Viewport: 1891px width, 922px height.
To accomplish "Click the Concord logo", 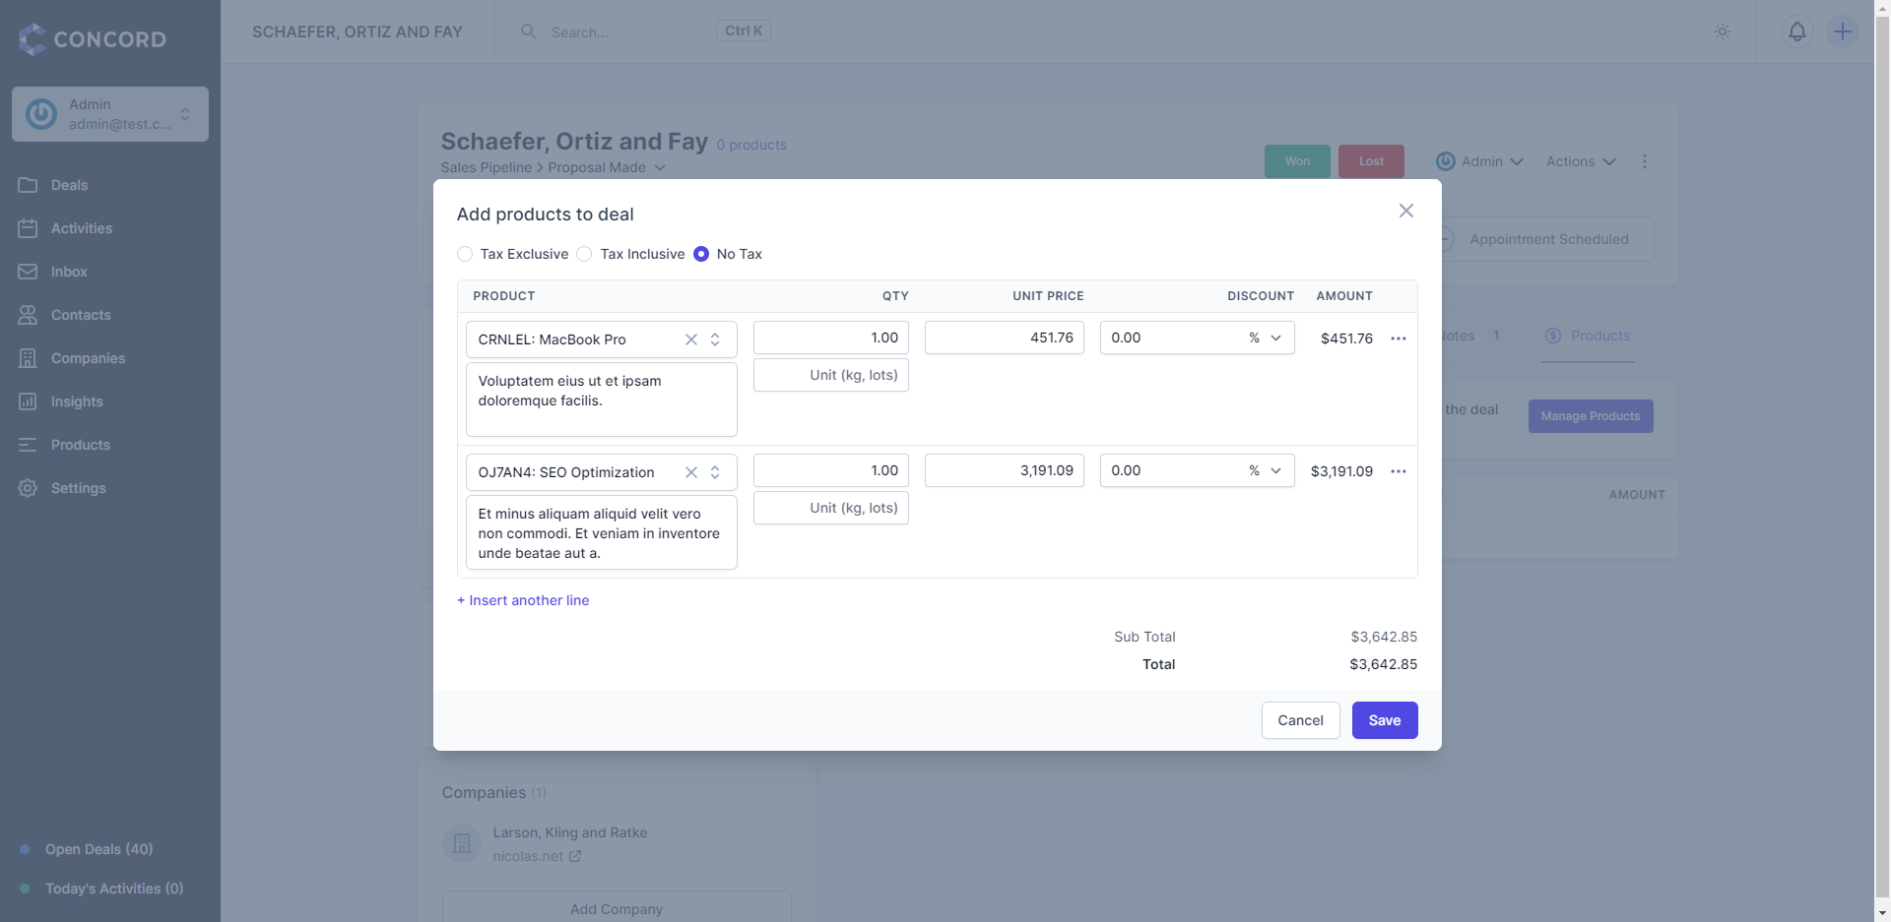I will pos(93,39).
